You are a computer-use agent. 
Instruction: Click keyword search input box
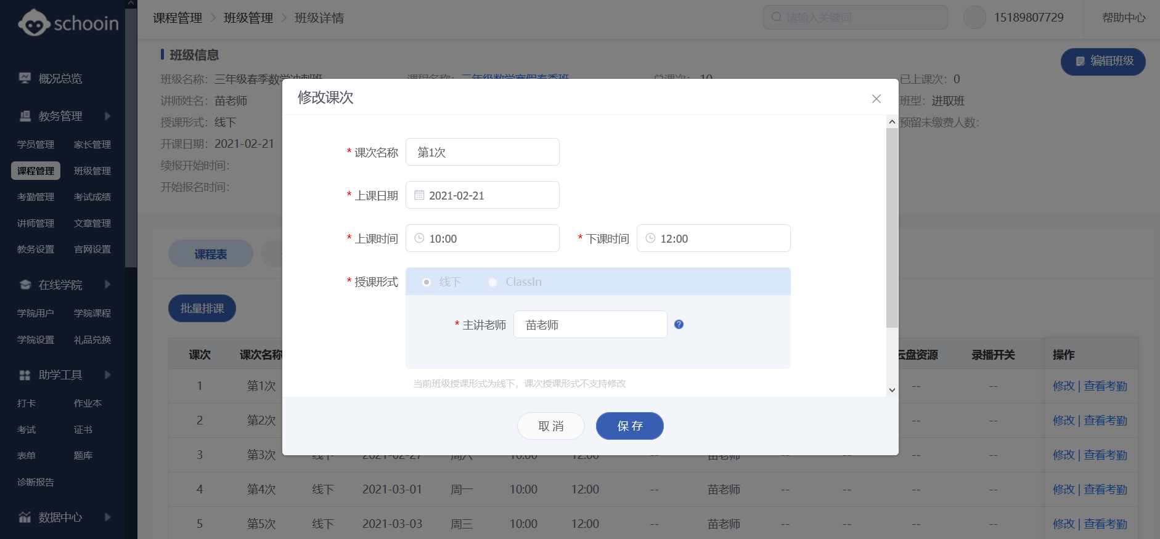[x=855, y=17]
